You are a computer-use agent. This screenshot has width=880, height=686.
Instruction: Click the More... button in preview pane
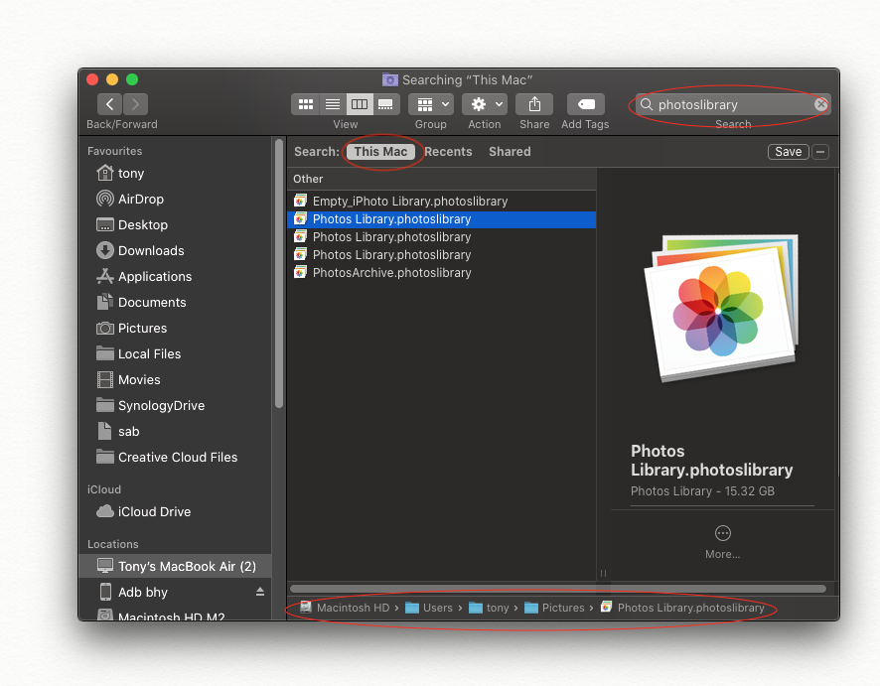722,542
